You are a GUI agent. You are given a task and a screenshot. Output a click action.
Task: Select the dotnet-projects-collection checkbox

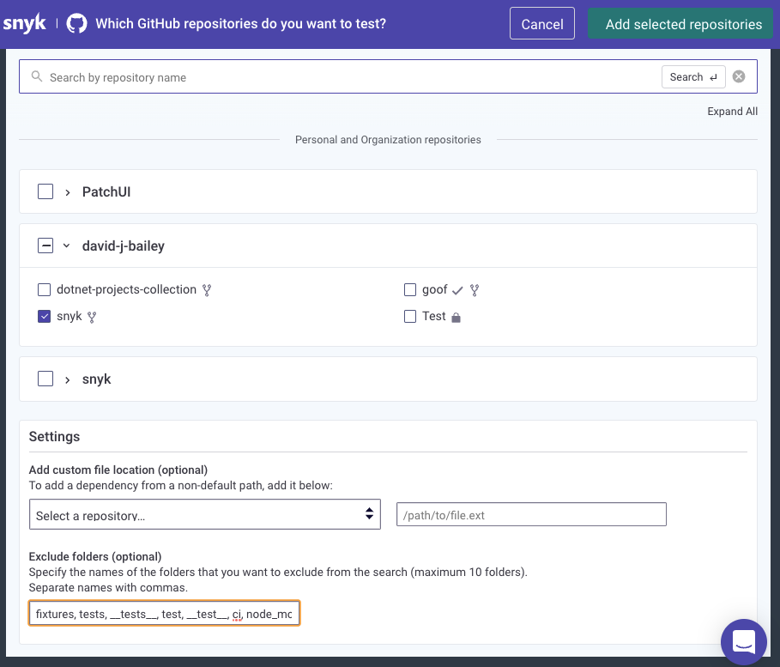[x=45, y=290]
